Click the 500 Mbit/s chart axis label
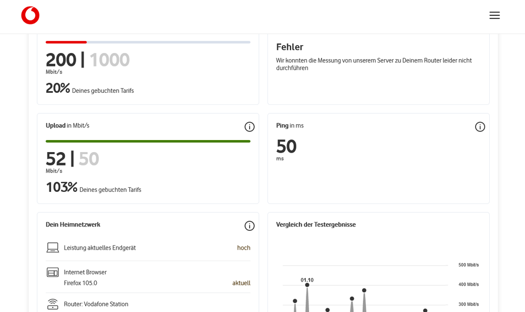Screen dimensions: 525x312 pyautogui.click(x=468, y=265)
